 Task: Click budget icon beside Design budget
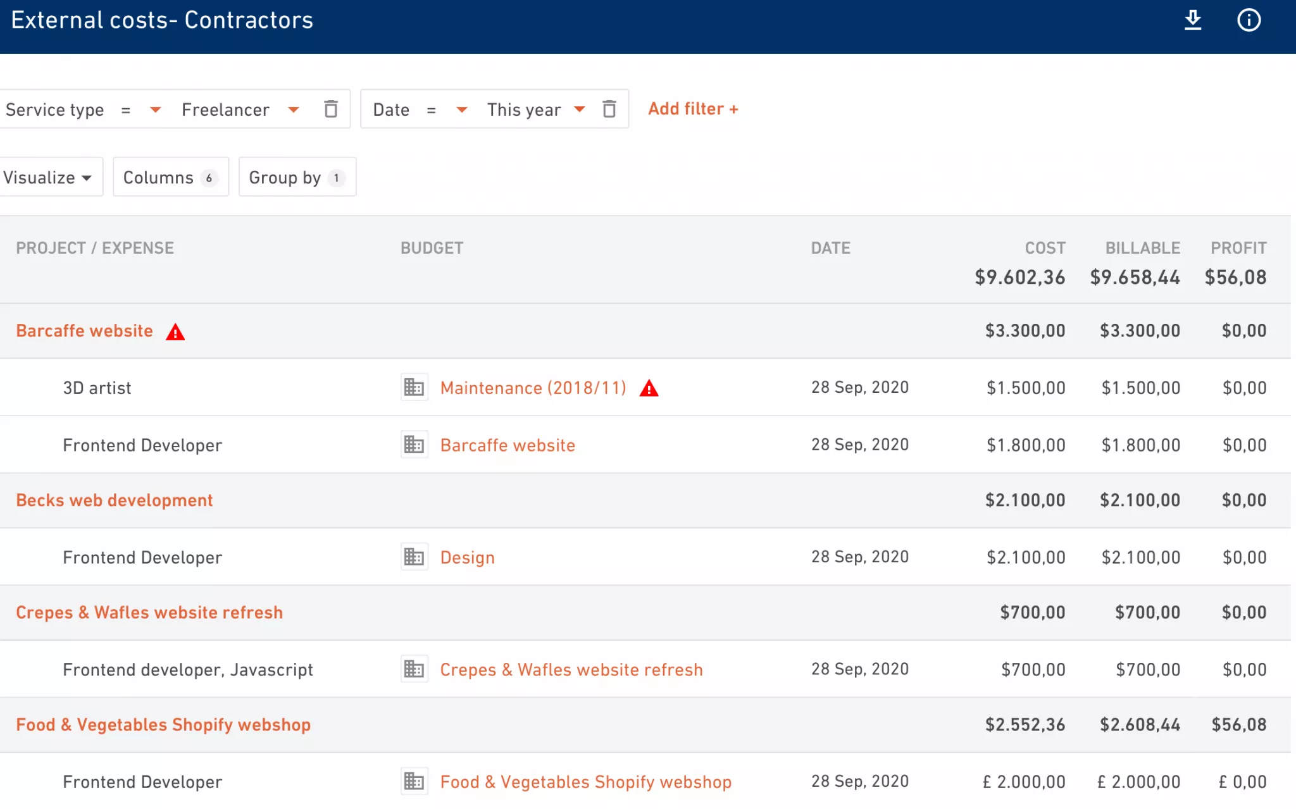tap(414, 557)
